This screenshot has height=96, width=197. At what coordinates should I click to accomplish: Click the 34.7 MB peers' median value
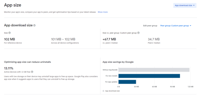(154, 39)
